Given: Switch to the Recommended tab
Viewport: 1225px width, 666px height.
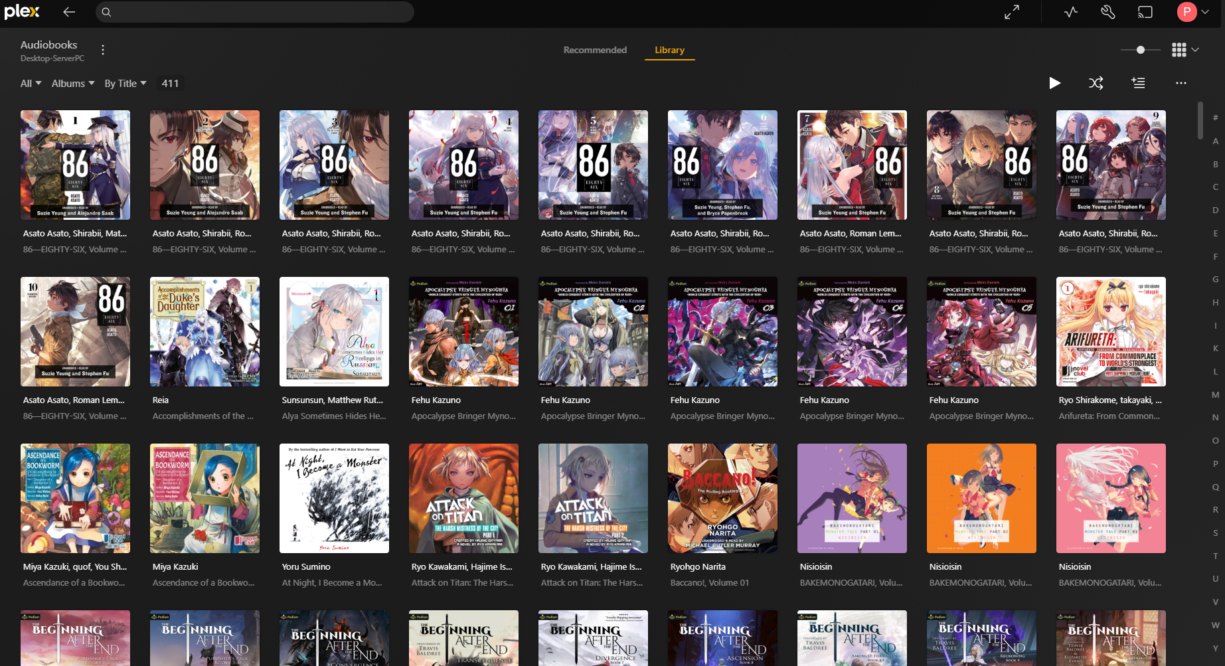Looking at the screenshot, I should coord(595,50).
